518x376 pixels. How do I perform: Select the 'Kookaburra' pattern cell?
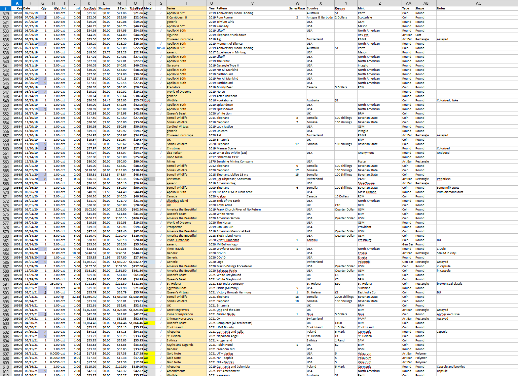pos(252,100)
